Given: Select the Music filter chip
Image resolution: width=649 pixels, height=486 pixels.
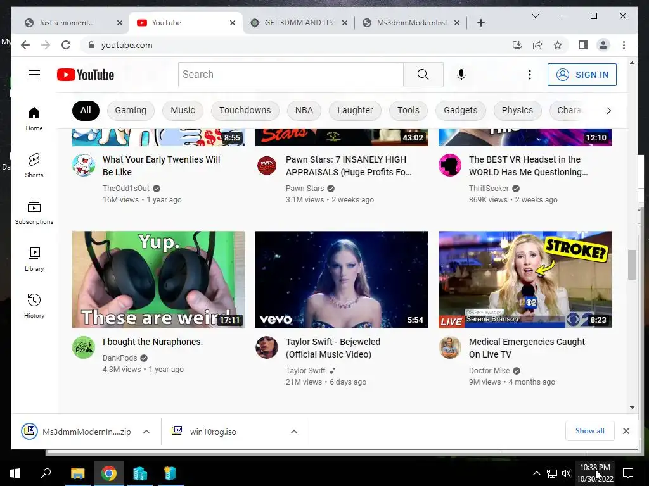Looking at the screenshot, I should [x=183, y=110].
